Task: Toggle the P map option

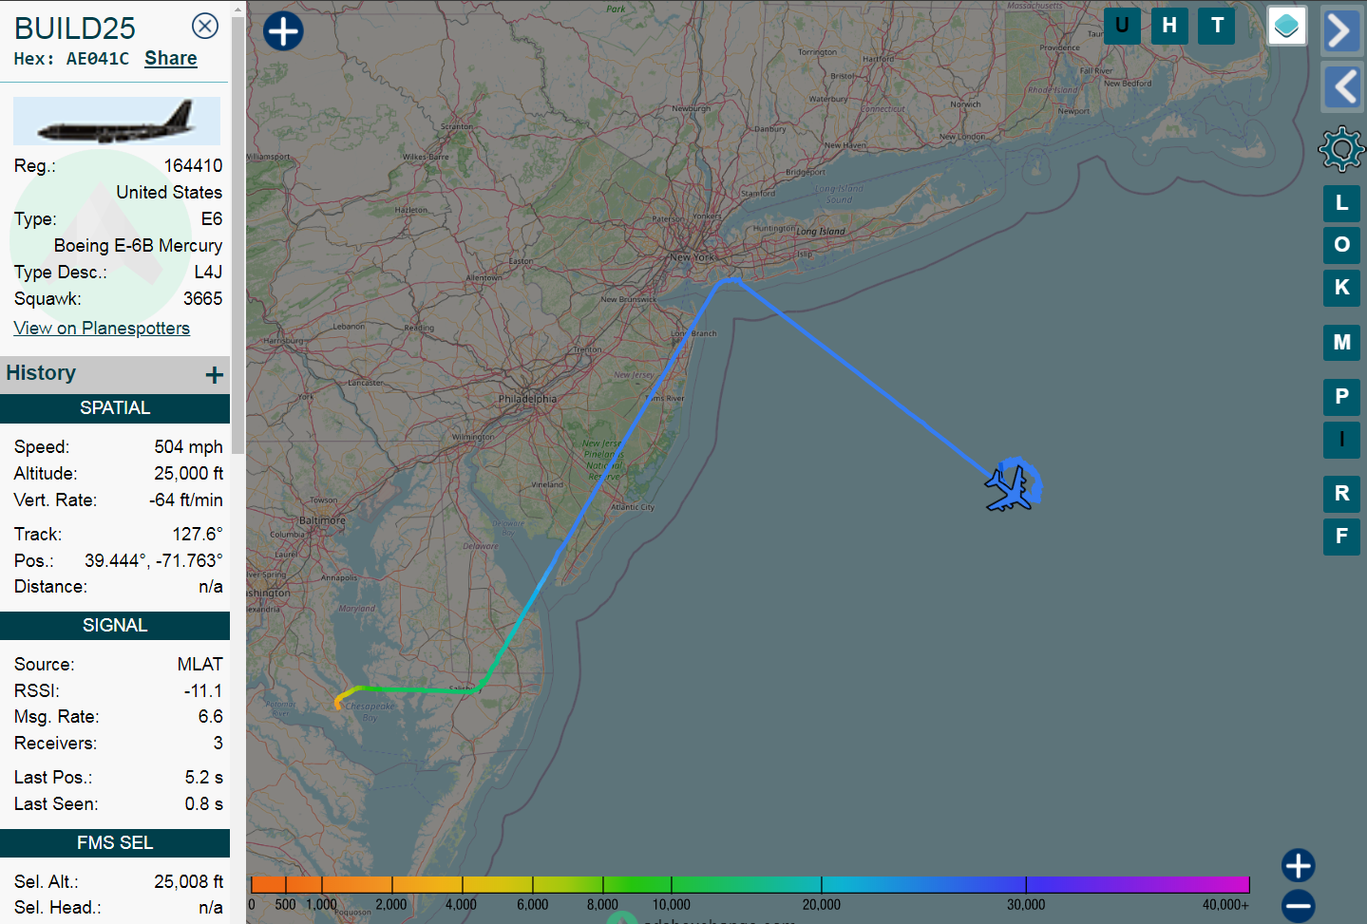Action: tap(1341, 397)
